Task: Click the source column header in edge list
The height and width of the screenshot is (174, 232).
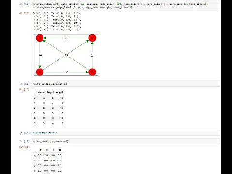Action: (x=41, y=92)
